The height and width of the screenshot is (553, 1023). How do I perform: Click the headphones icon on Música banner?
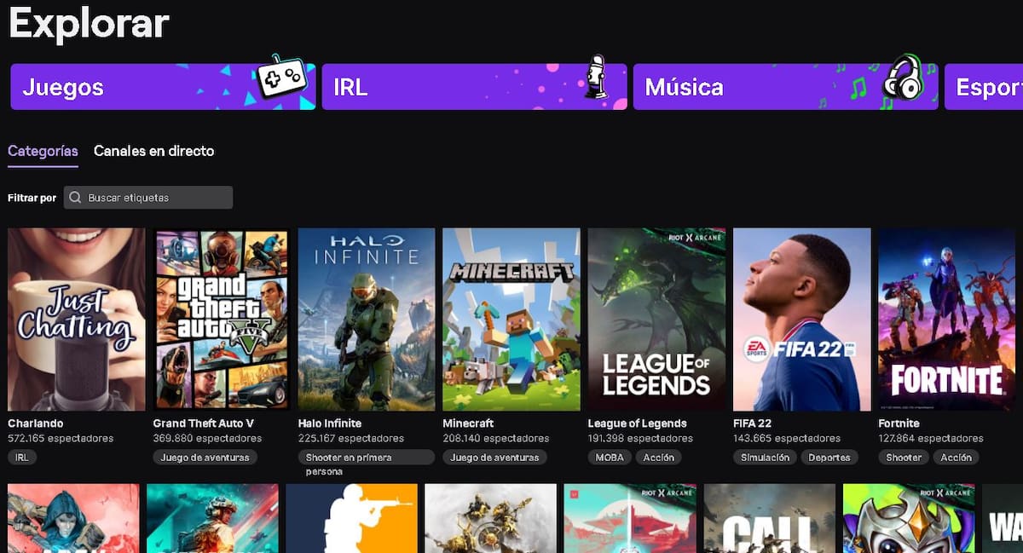(x=903, y=78)
